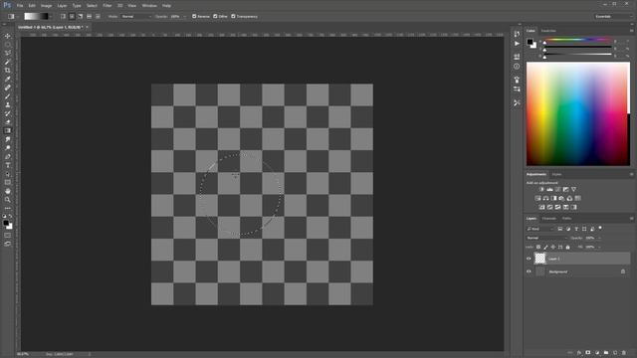Open the Layers panel options menu
The image size is (637, 358).
[631, 219]
